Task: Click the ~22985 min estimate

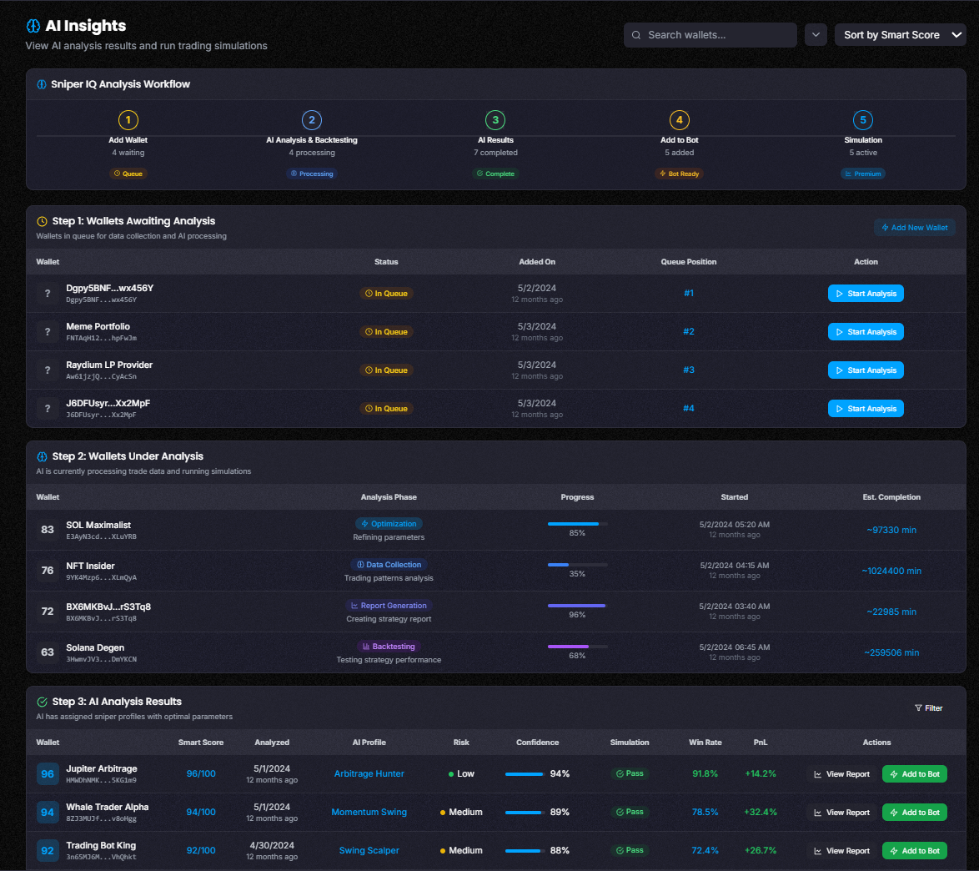Action: click(x=891, y=612)
